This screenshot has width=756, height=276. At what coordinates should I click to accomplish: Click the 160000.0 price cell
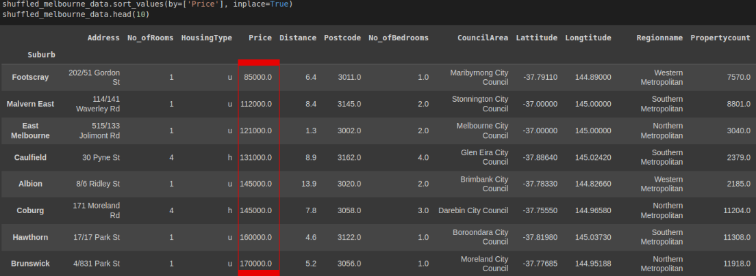tap(255, 237)
